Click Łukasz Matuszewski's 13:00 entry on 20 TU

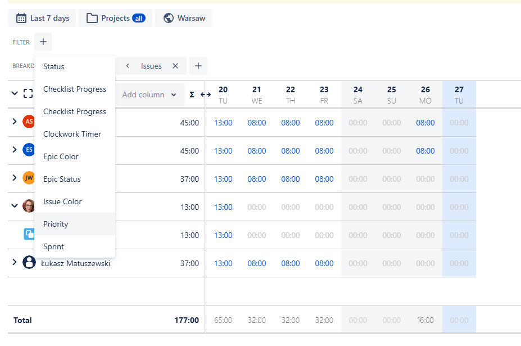tap(223, 263)
